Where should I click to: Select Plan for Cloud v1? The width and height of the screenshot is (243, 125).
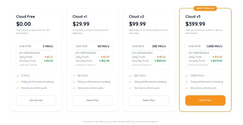click(x=93, y=100)
